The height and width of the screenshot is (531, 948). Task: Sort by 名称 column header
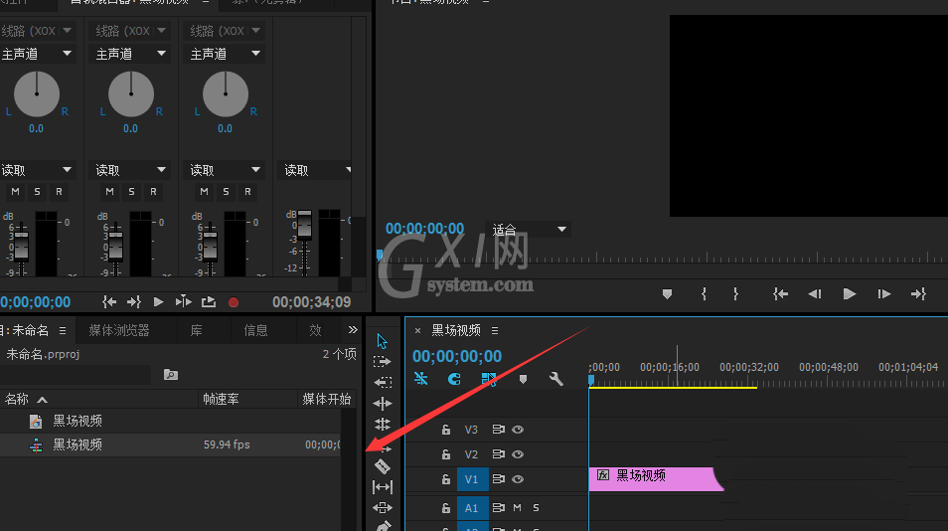point(16,399)
